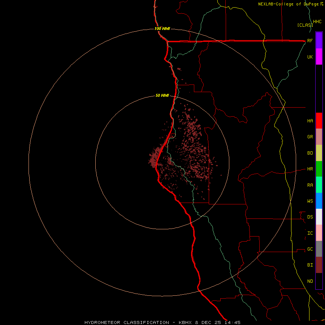The width and height of the screenshot is (325, 325).
Task: Select the GC gray legend swatch
Action: pyautogui.click(x=319, y=249)
